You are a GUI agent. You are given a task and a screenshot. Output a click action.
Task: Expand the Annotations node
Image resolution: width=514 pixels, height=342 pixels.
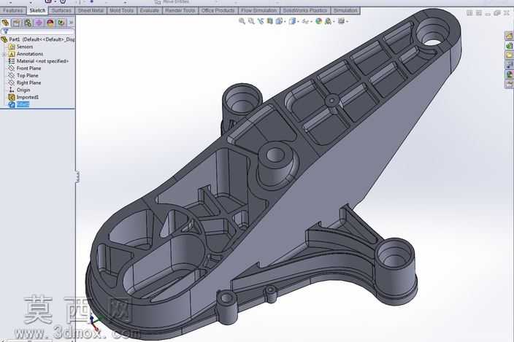[x=4, y=54]
